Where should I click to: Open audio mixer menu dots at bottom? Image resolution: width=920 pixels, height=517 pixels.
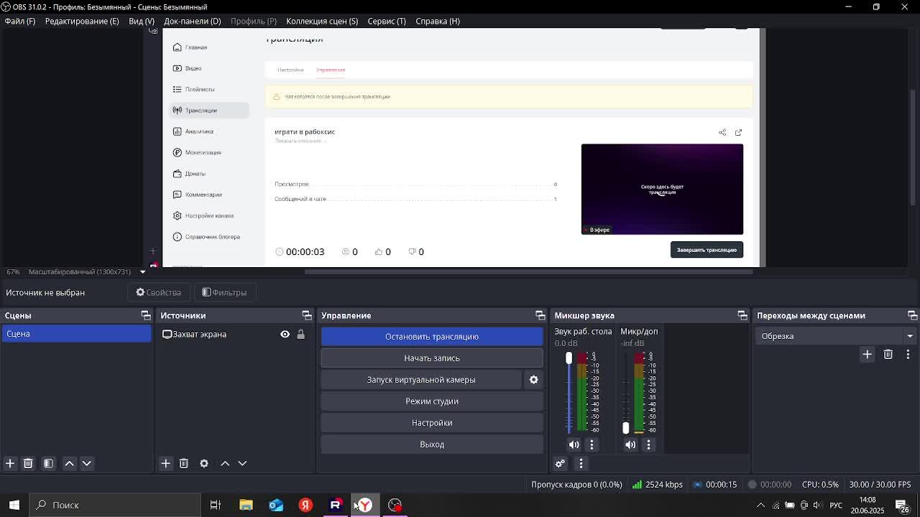pyautogui.click(x=581, y=464)
